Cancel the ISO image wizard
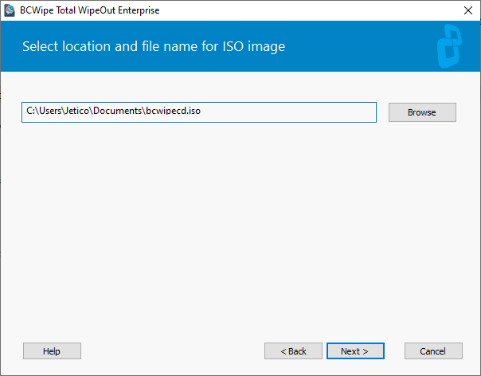The height and width of the screenshot is (376, 481). click(433, 351)
